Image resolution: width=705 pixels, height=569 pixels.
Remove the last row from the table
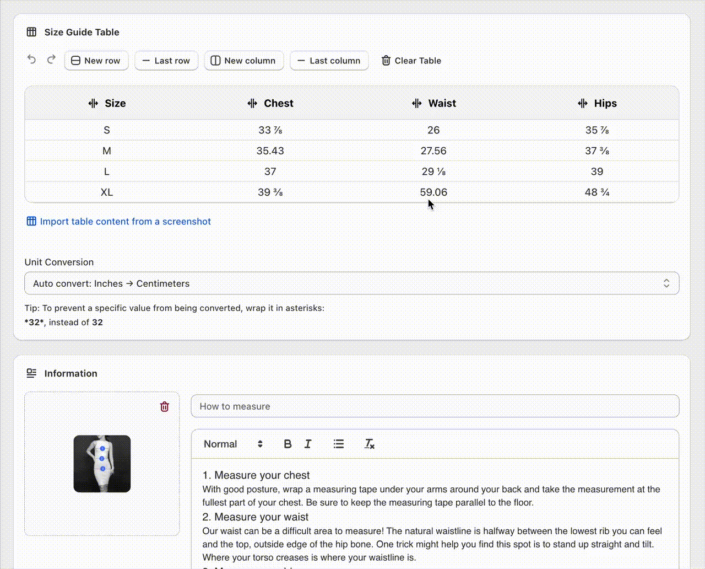(166, 61)
